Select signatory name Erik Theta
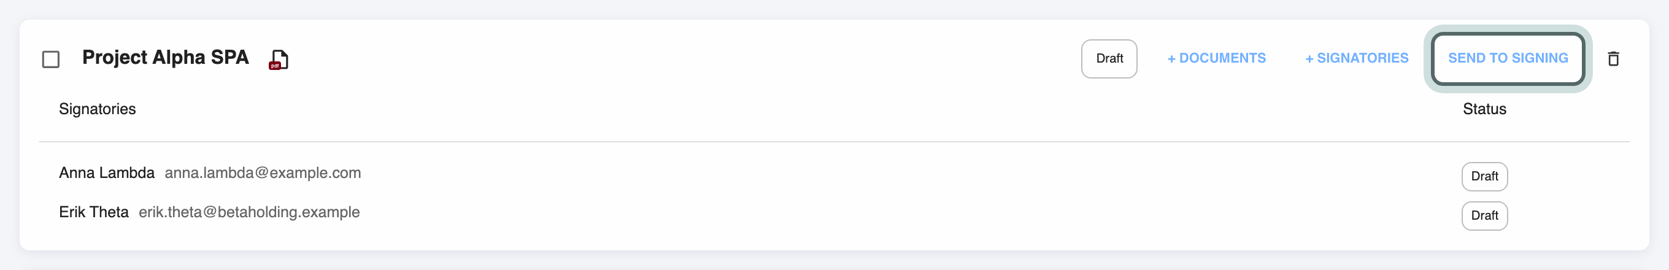Viewport: 1669px width, 270px height. 94,212
